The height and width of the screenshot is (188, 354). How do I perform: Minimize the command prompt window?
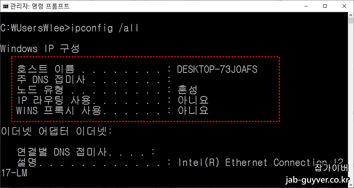click(x=306, y=6)
